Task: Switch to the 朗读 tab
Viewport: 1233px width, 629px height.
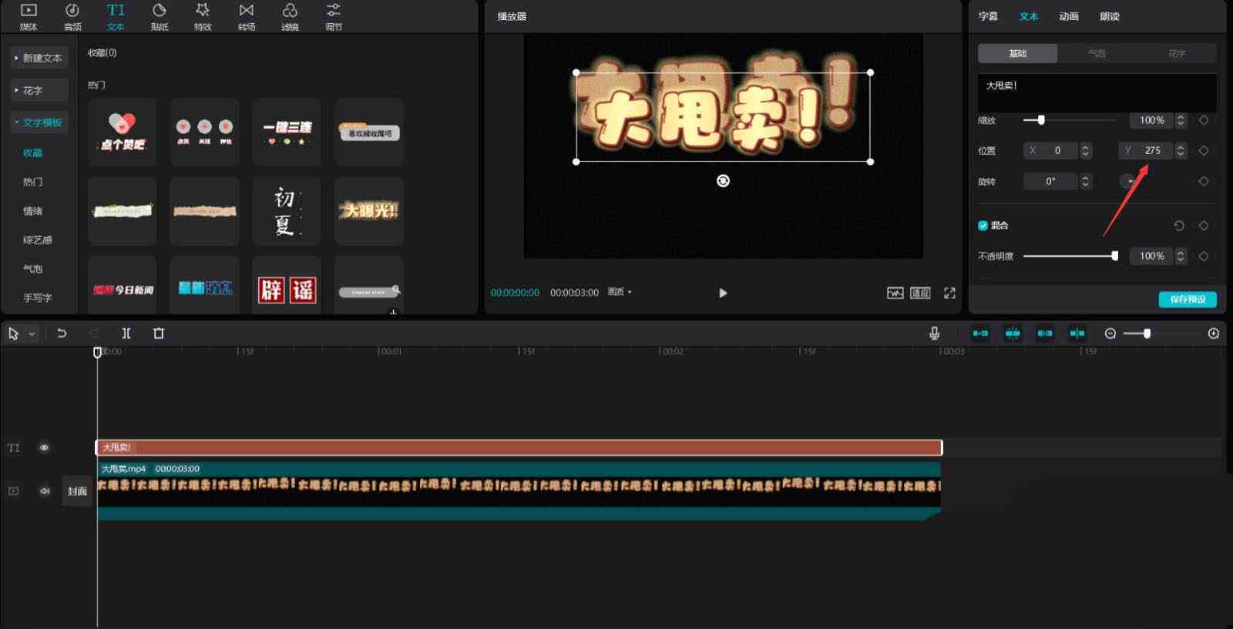Action: coord(1110,16)
